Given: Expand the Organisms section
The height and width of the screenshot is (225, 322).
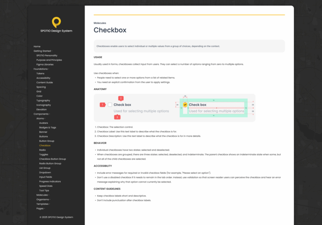Looking at the screenshot, I should pos(43,200).
